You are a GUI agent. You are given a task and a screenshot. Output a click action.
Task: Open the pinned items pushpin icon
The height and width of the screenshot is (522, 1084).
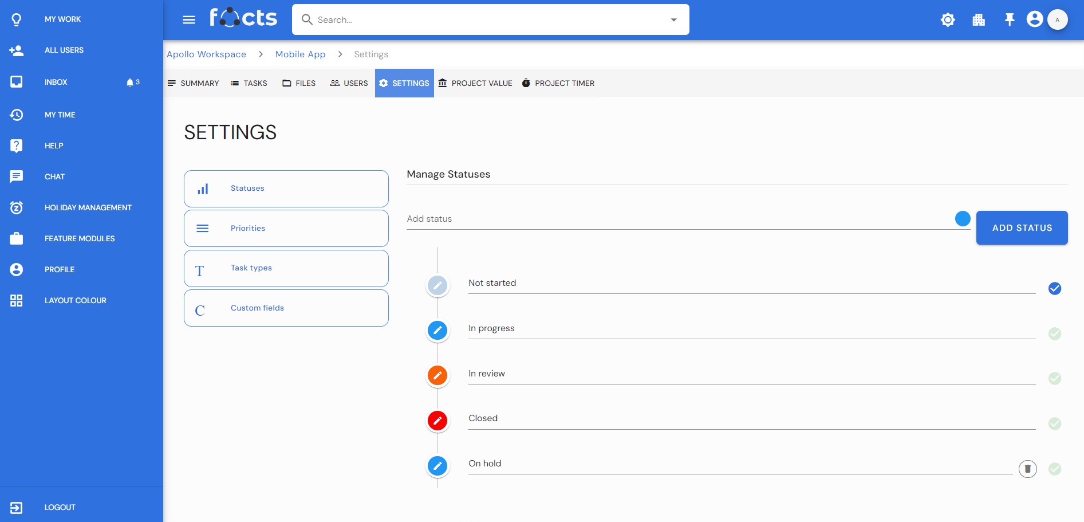tap(1009, 20)
